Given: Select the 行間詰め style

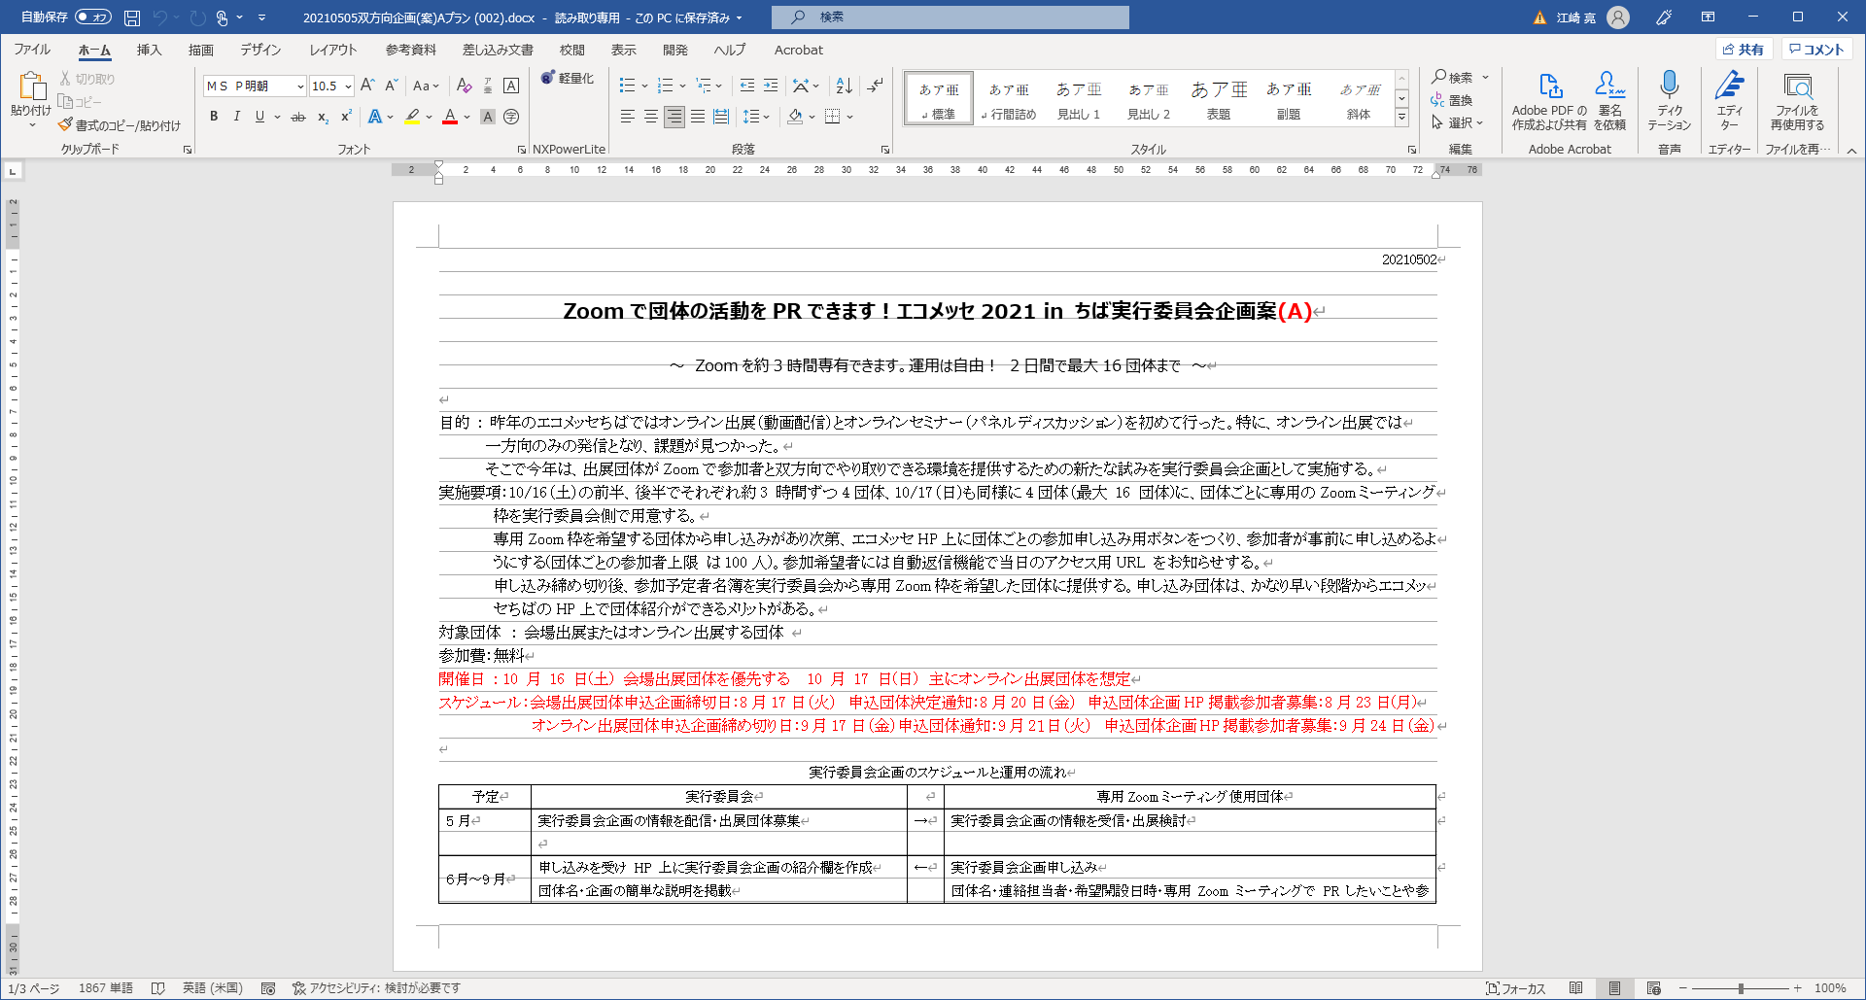Looking at the screenshot, I should 1009,100.
